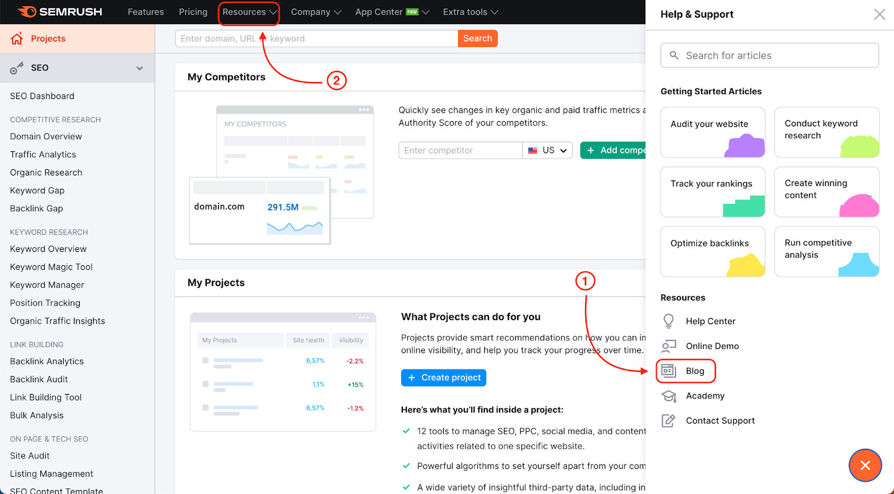Open the Help Center link
894x494 pixels.
(x=711, y=321)
